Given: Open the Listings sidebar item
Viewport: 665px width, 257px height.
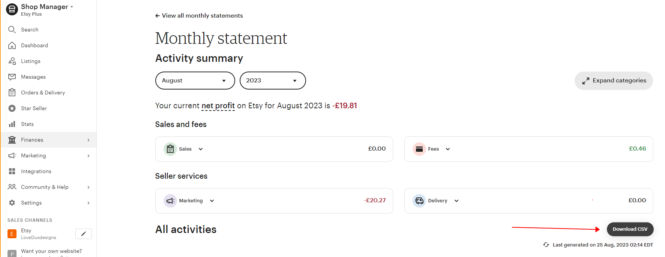Looking at the screenshot, I should pos(30,61).
